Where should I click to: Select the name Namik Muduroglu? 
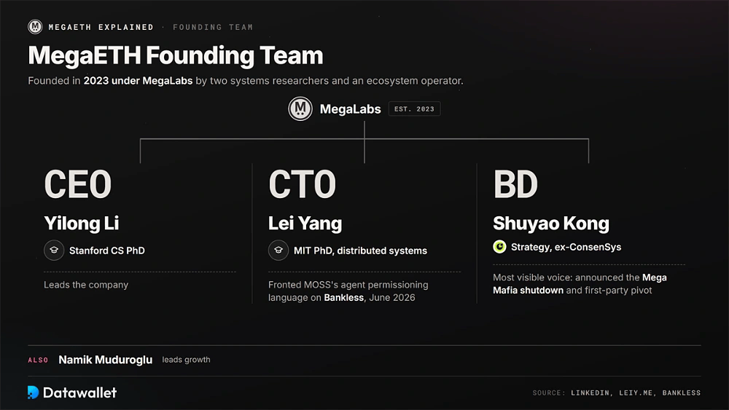point(106,360)
